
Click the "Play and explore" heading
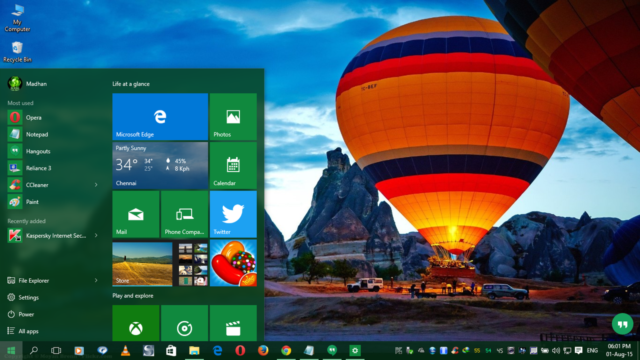click(x=133, y=295)
